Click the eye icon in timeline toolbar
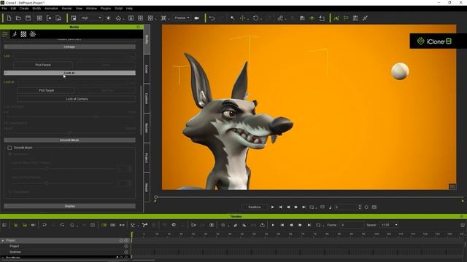 pos(33,225)
